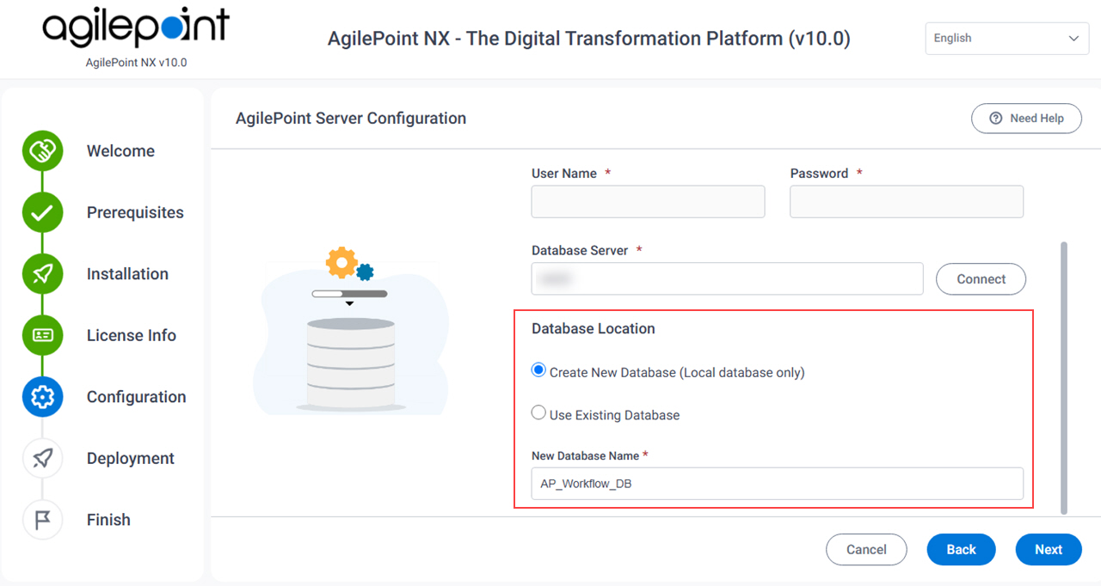
Task: Click the License Info card icon
Action: coord(43,335)
